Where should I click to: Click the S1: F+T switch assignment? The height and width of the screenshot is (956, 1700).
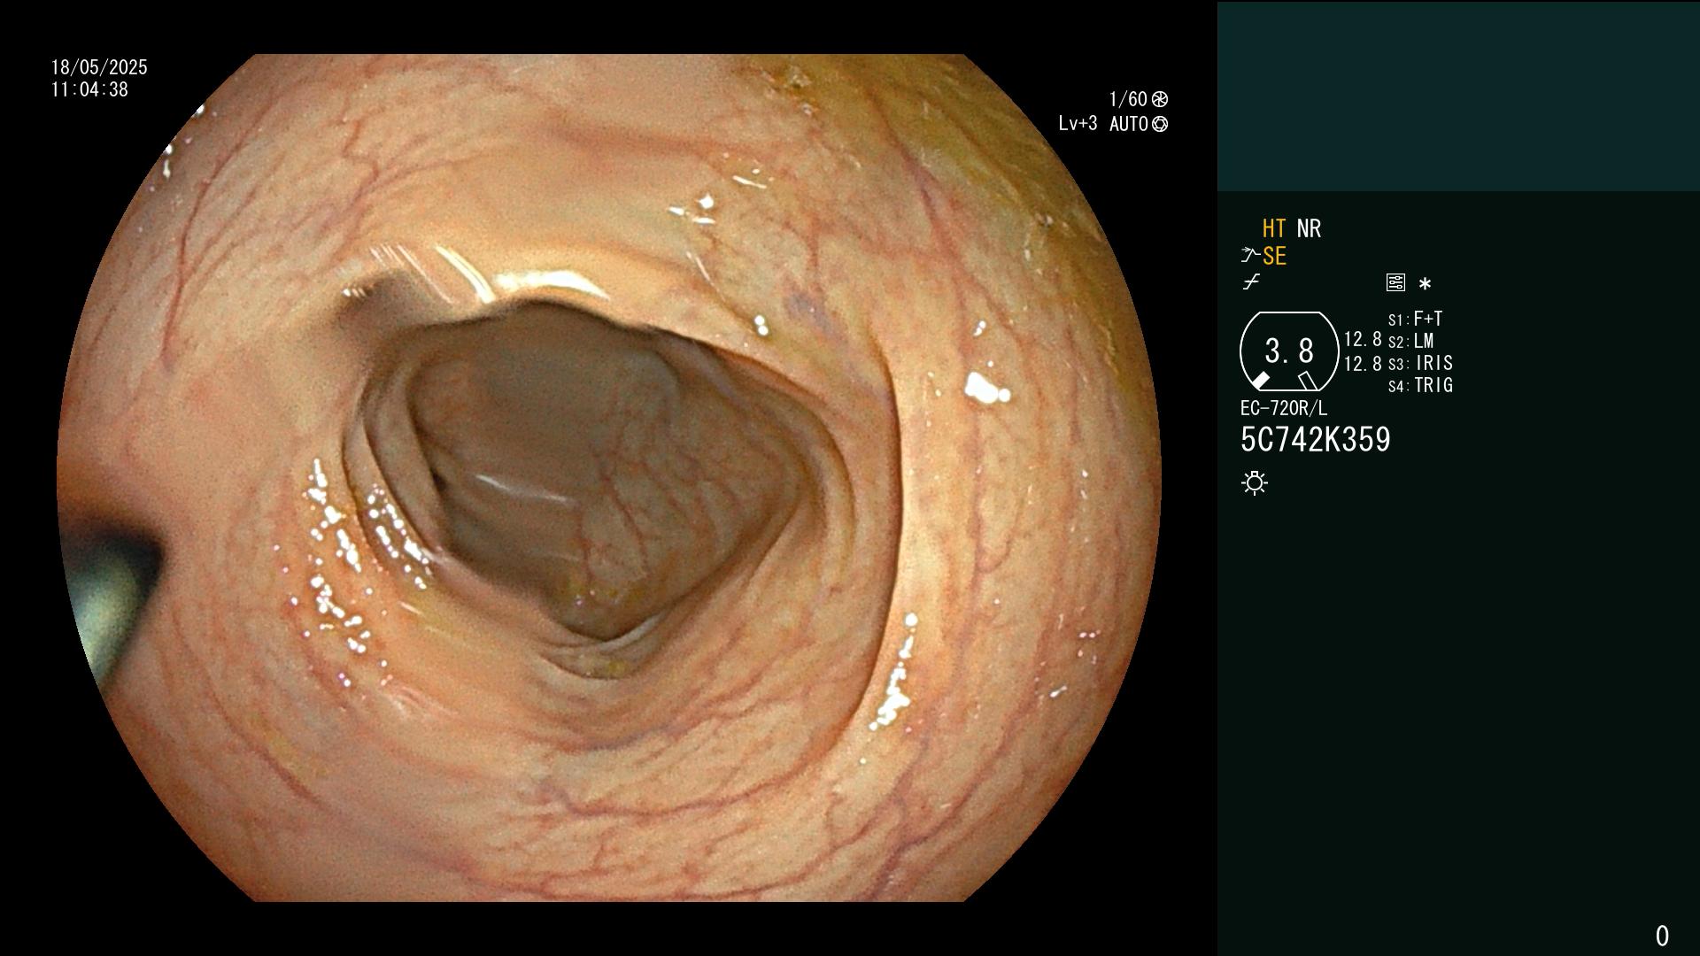pos(1416,319)
